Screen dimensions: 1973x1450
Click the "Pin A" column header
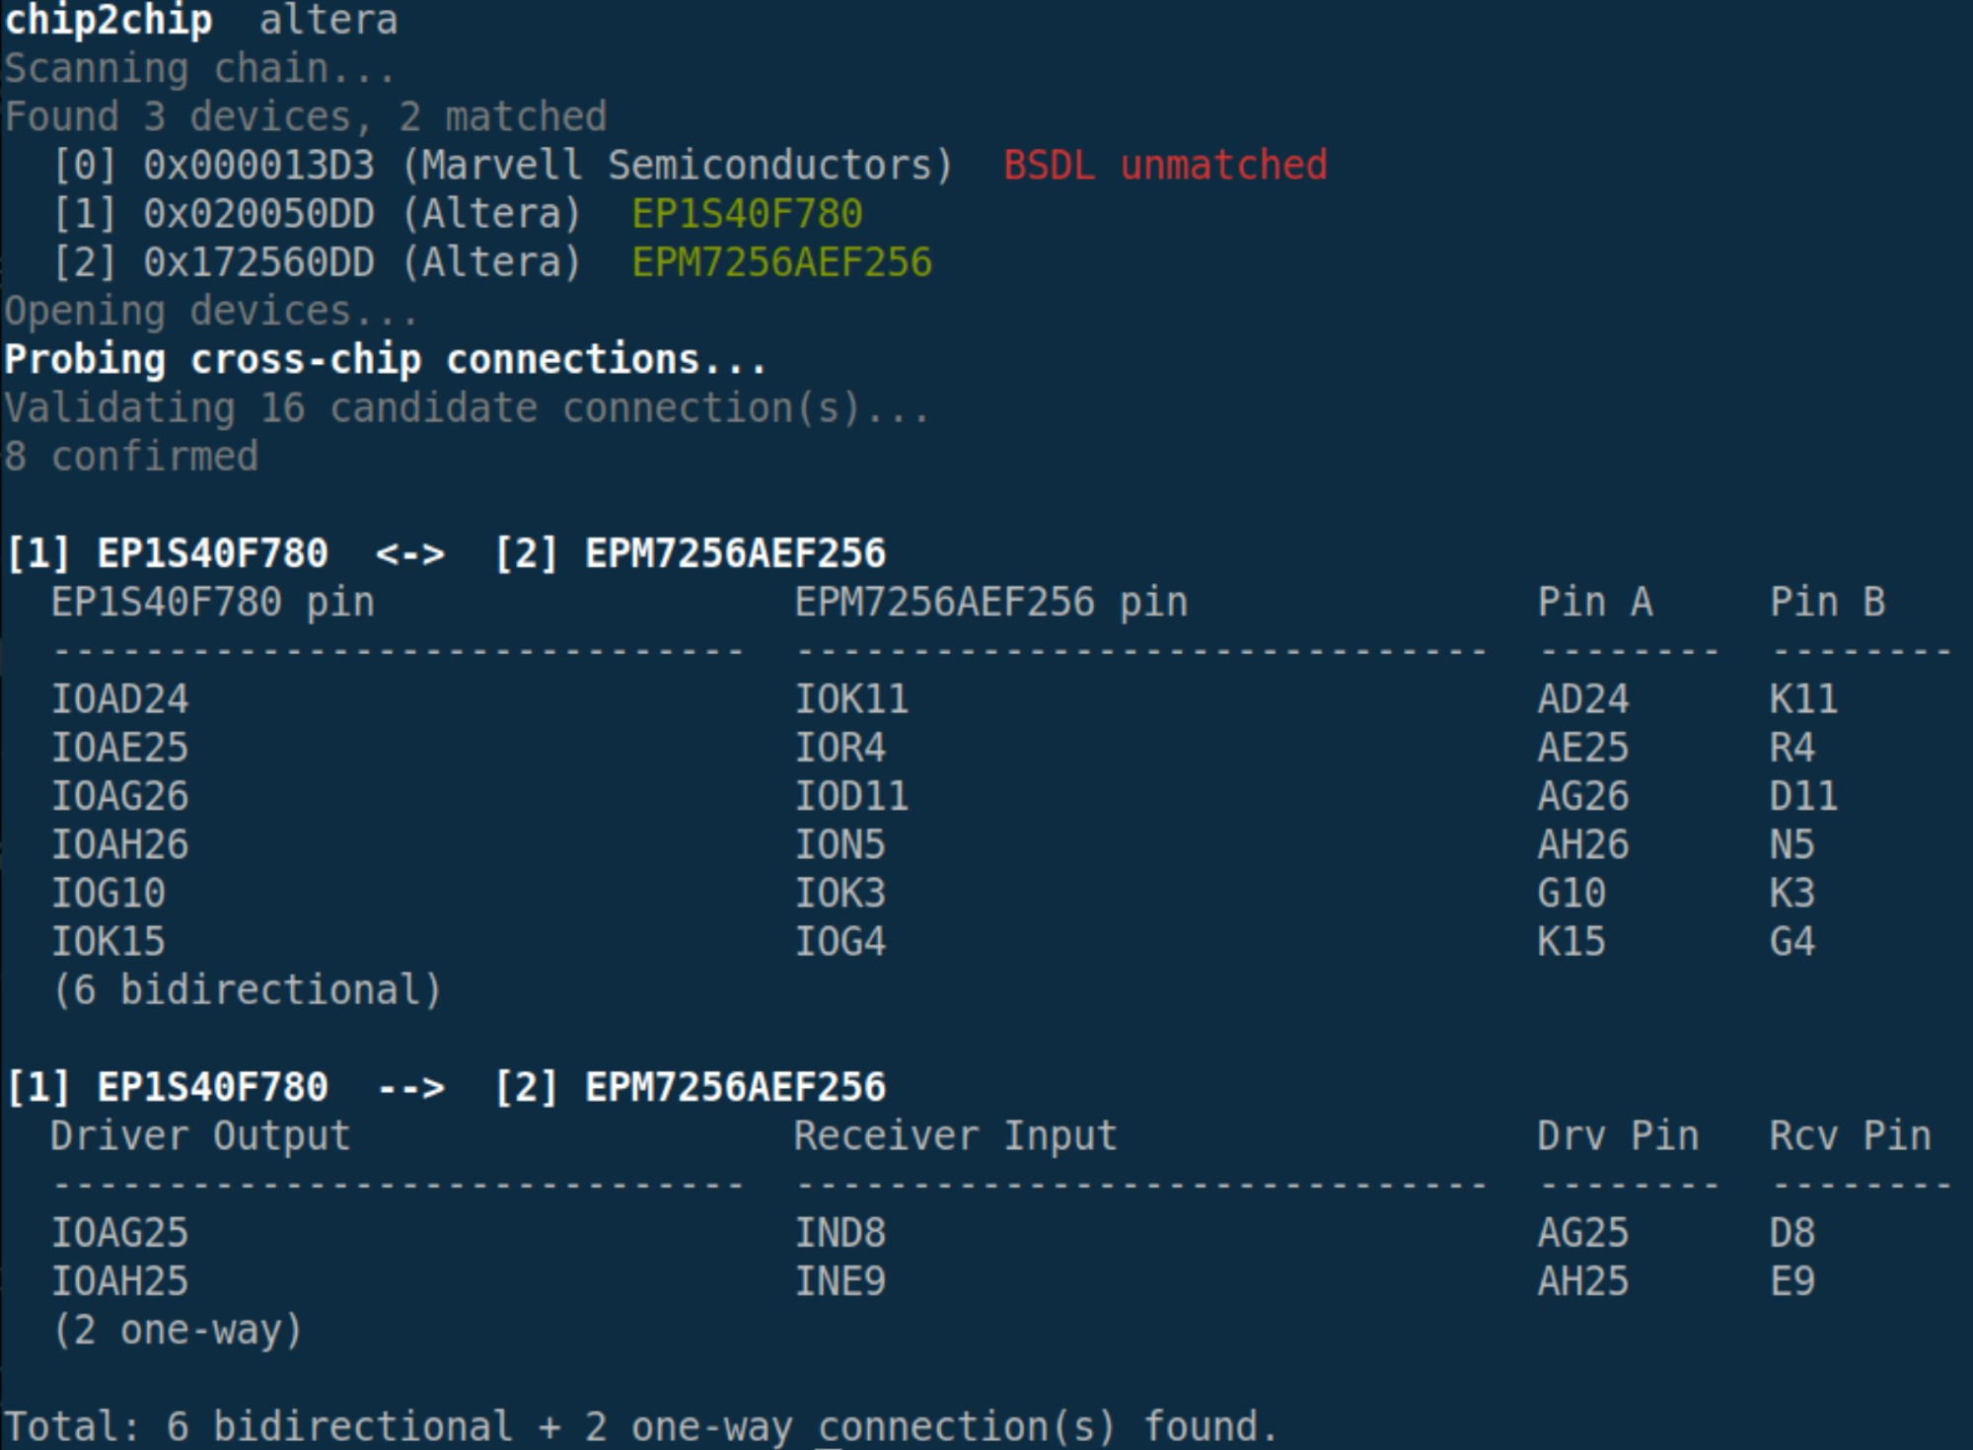tap(1594, 602)
